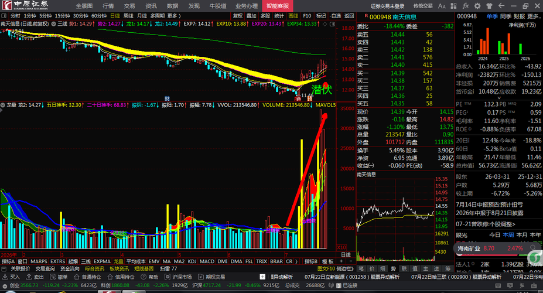Click the 000948 南天信息 stock header

(392, 17)
